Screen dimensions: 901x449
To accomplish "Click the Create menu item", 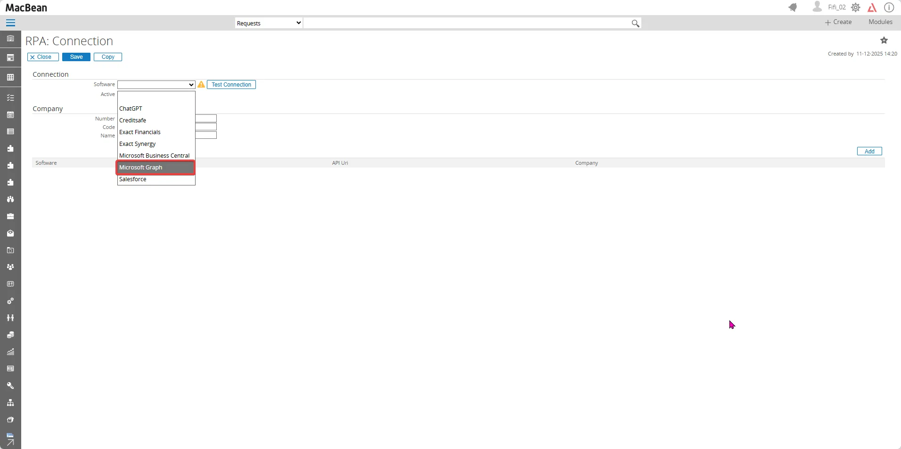I will point(839,22).
